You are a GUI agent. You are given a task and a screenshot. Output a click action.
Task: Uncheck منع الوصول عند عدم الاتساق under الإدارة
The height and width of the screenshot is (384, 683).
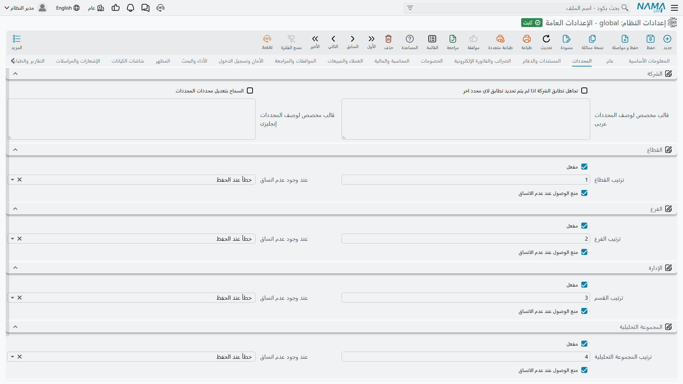click(x=584, y=311)
